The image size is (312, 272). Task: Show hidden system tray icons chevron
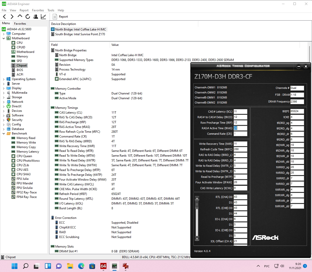(258, 266)
